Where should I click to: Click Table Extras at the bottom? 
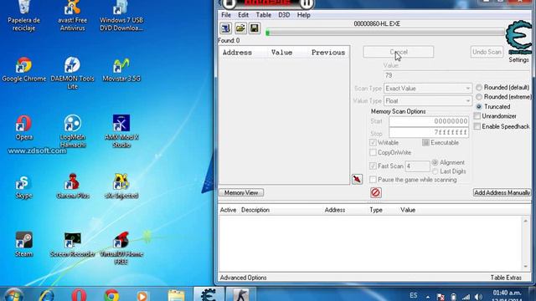506,278
